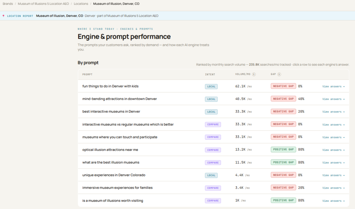Select the unique experiences in Denver Colorado row
The height and width of the screenshot is (209, 355).
point(213,175)
